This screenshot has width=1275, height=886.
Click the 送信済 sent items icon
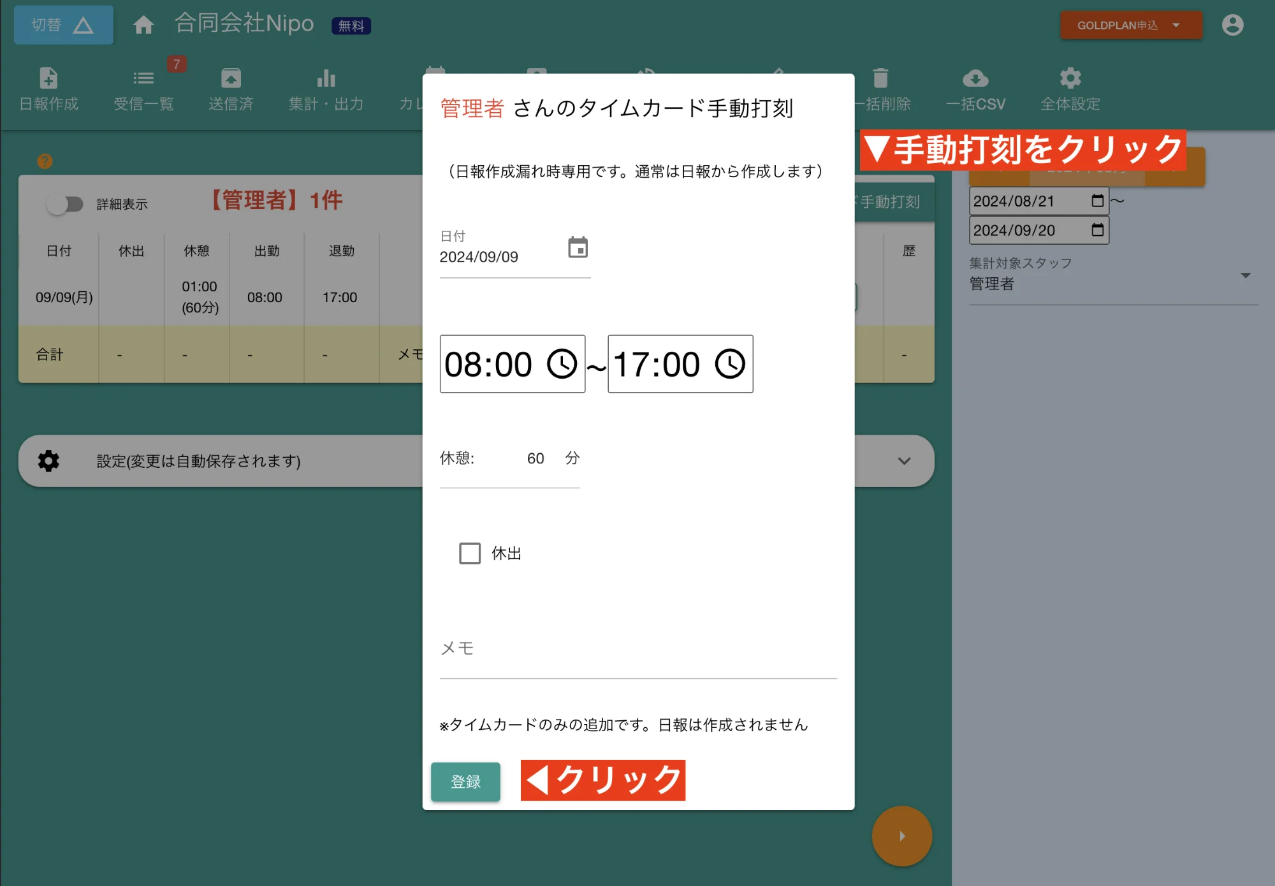point(231,78)
